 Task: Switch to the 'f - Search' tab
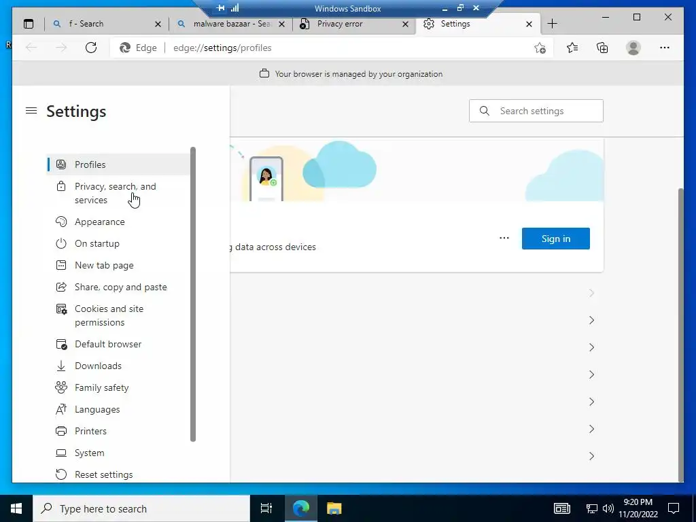[x=107, y=24]
